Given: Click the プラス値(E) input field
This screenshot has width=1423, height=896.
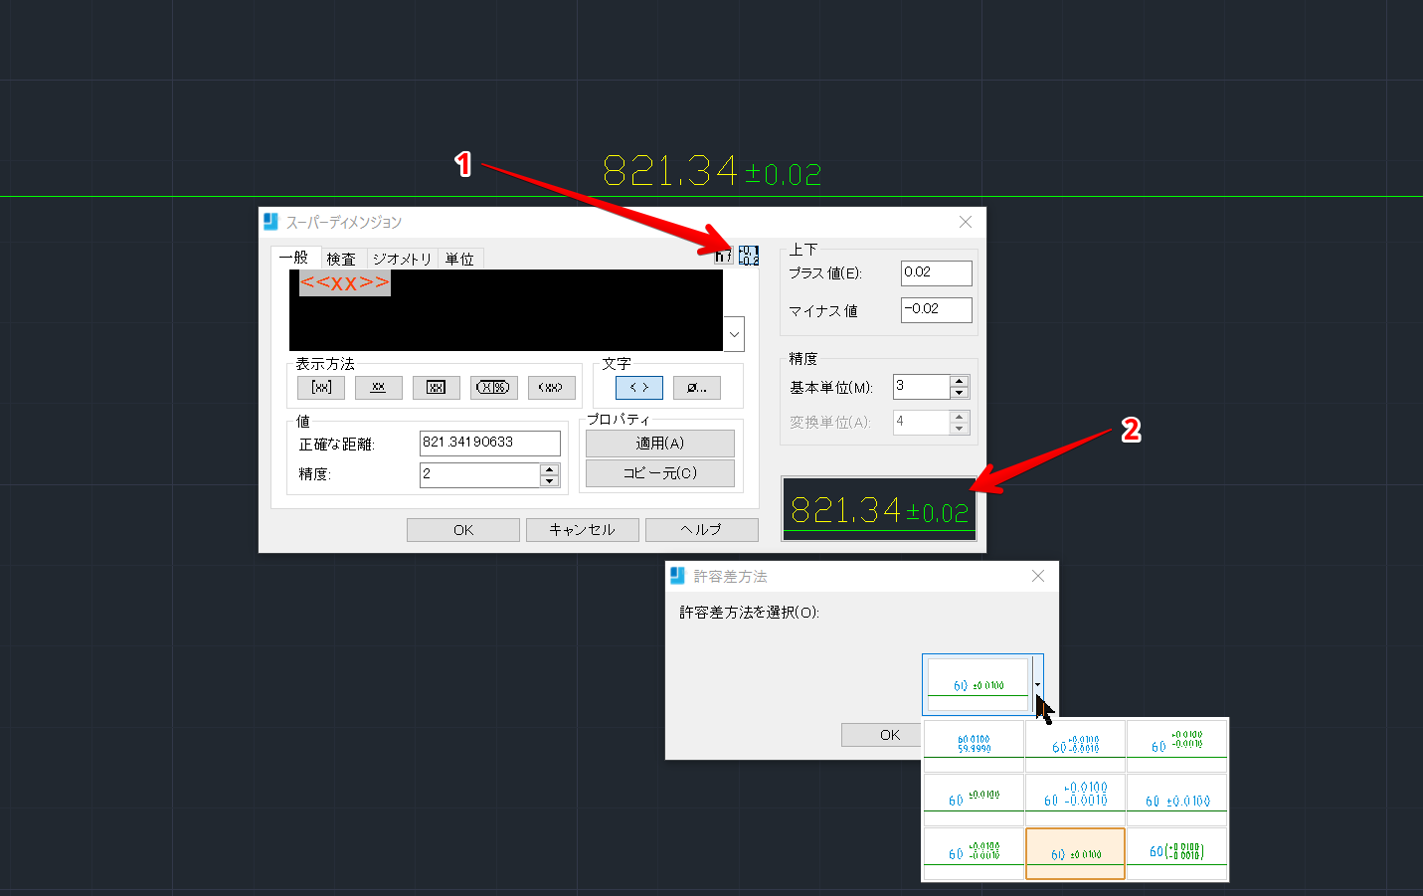Looking at the screenshot, I should click(x=937, y=272).
